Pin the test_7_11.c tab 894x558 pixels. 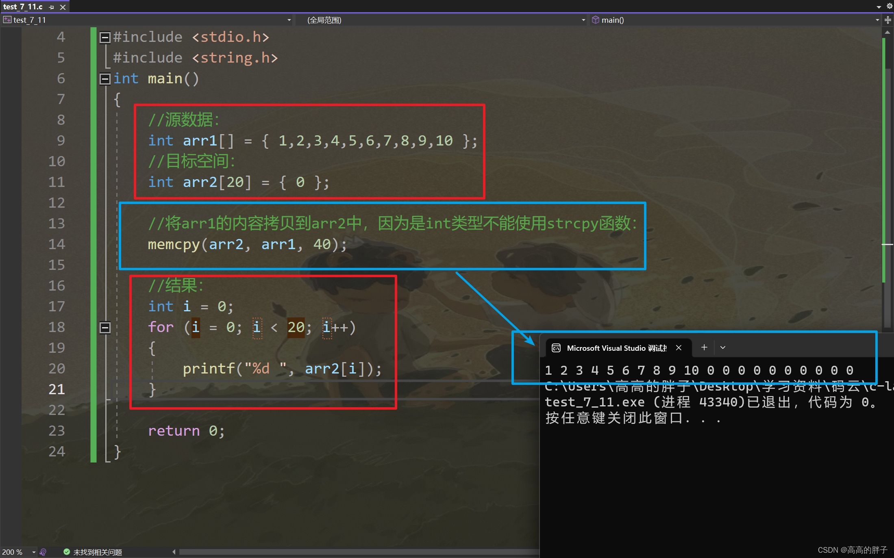point(52,7)
